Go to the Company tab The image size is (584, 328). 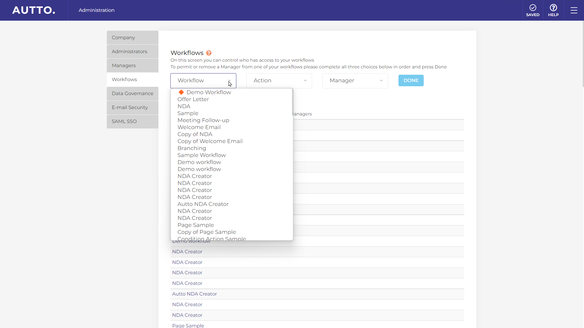133,38
